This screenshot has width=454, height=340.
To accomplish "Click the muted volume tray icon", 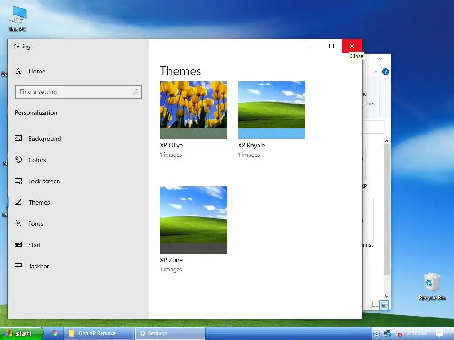I will click(x=398, y=334).
